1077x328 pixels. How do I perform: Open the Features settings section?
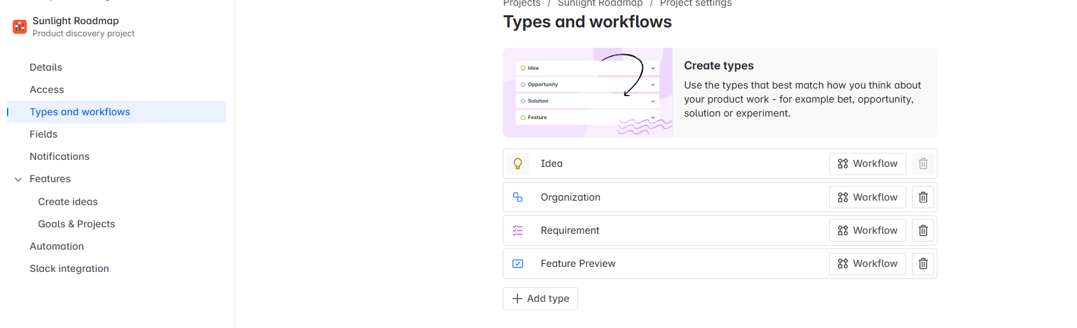tap(50, 179)
